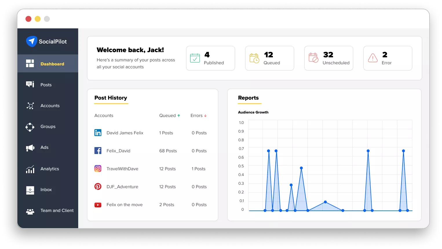Open the Ads section via its megaphone icon

pyautogui.click(x=30, y=148)
